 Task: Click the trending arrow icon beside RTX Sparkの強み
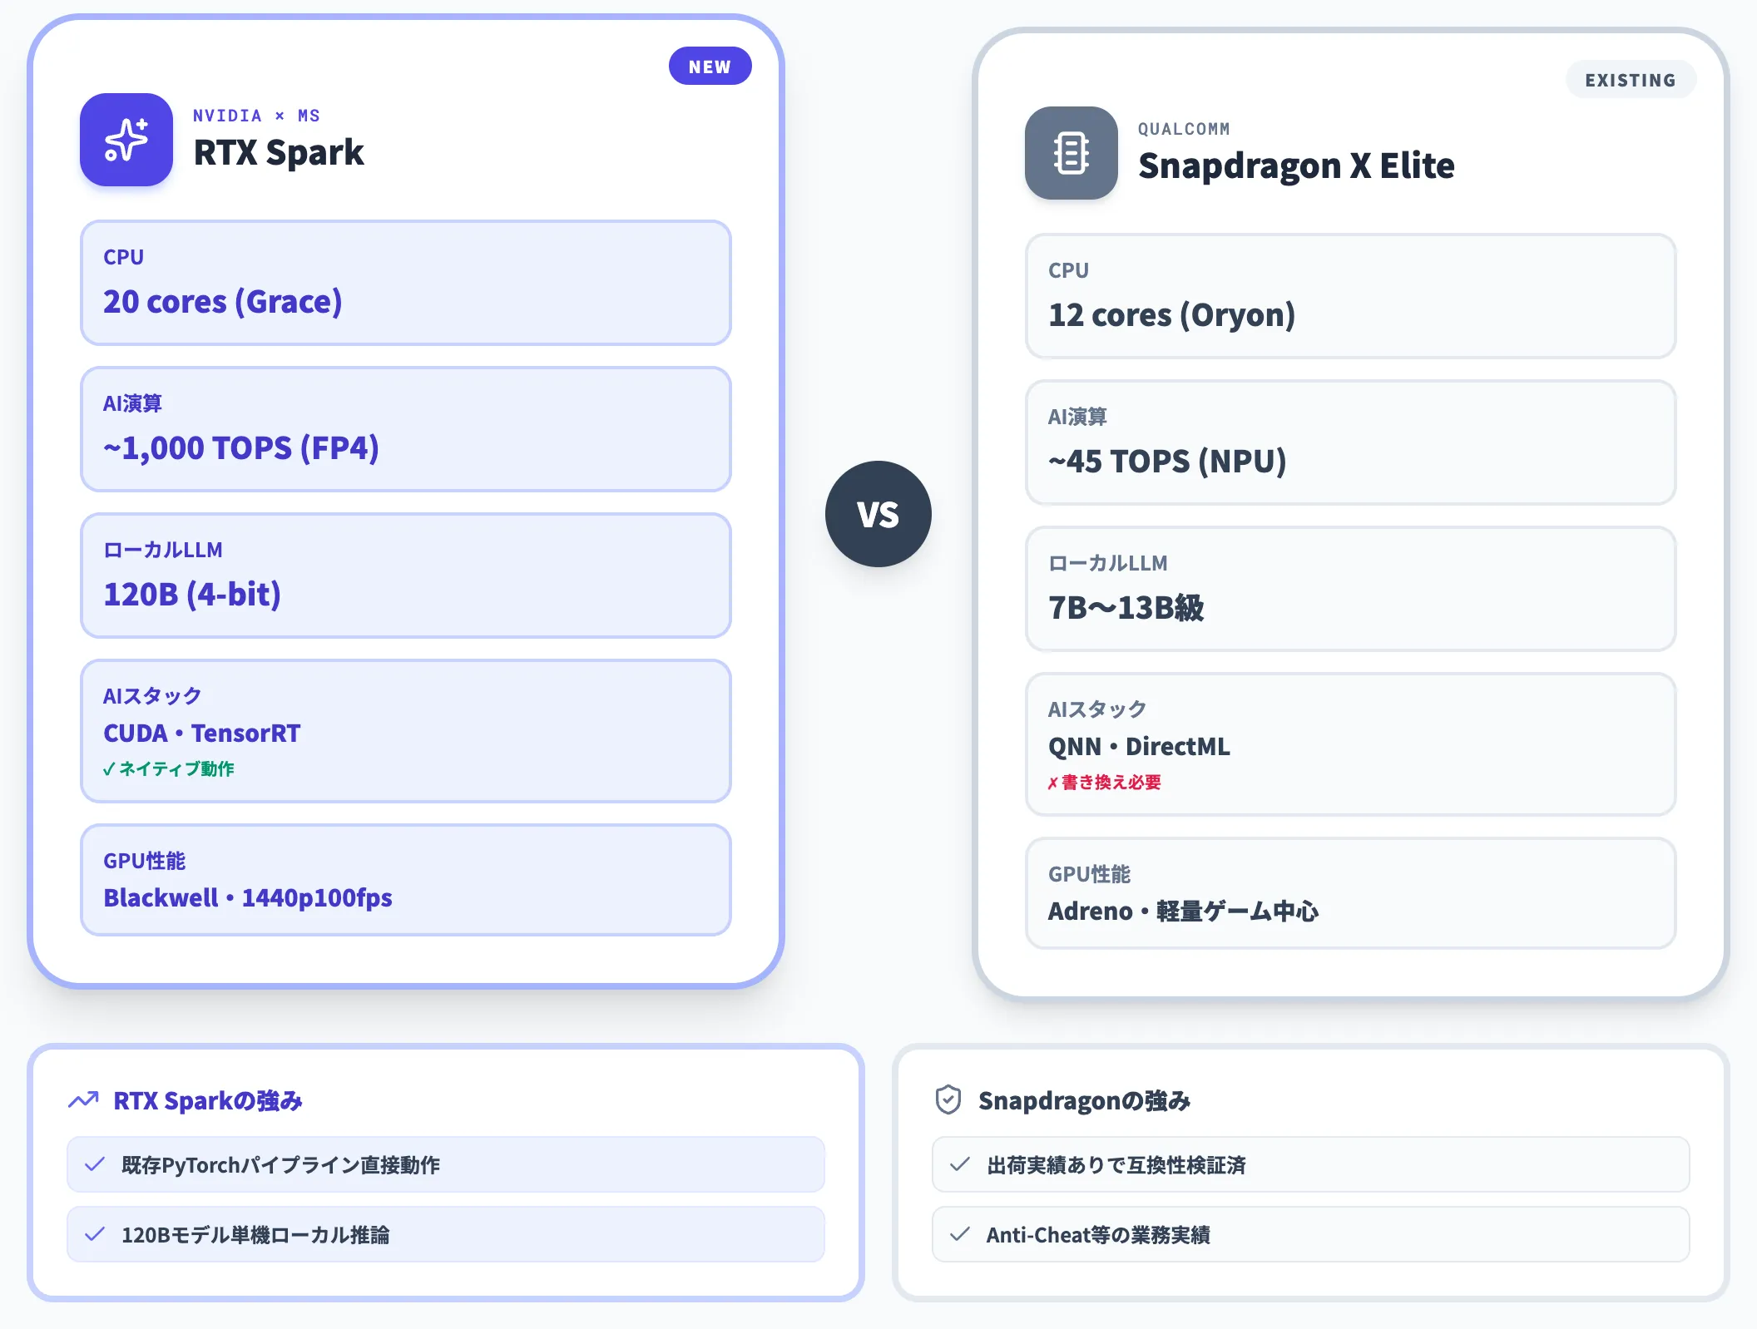point(83,1100)
